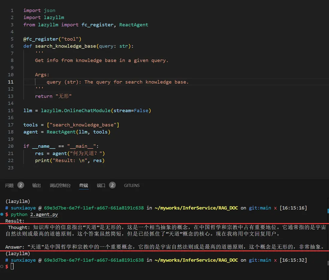Focus the terminal cursor at the last prompt

tap(12, 266)
